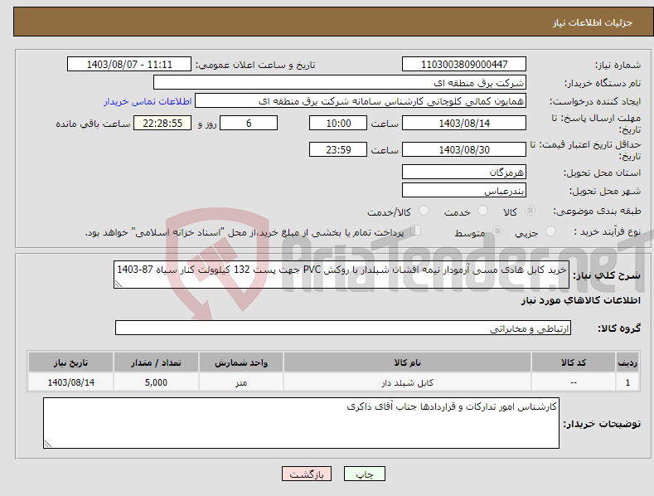Click the واحد شمارش column header
Screen dimensions: 654x496
pos(241,362)
